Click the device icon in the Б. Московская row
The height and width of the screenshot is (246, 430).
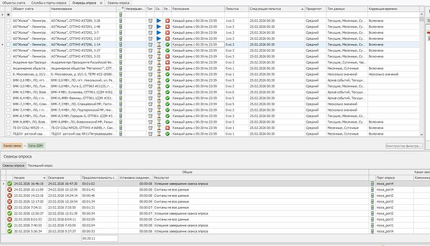point(120,75)
